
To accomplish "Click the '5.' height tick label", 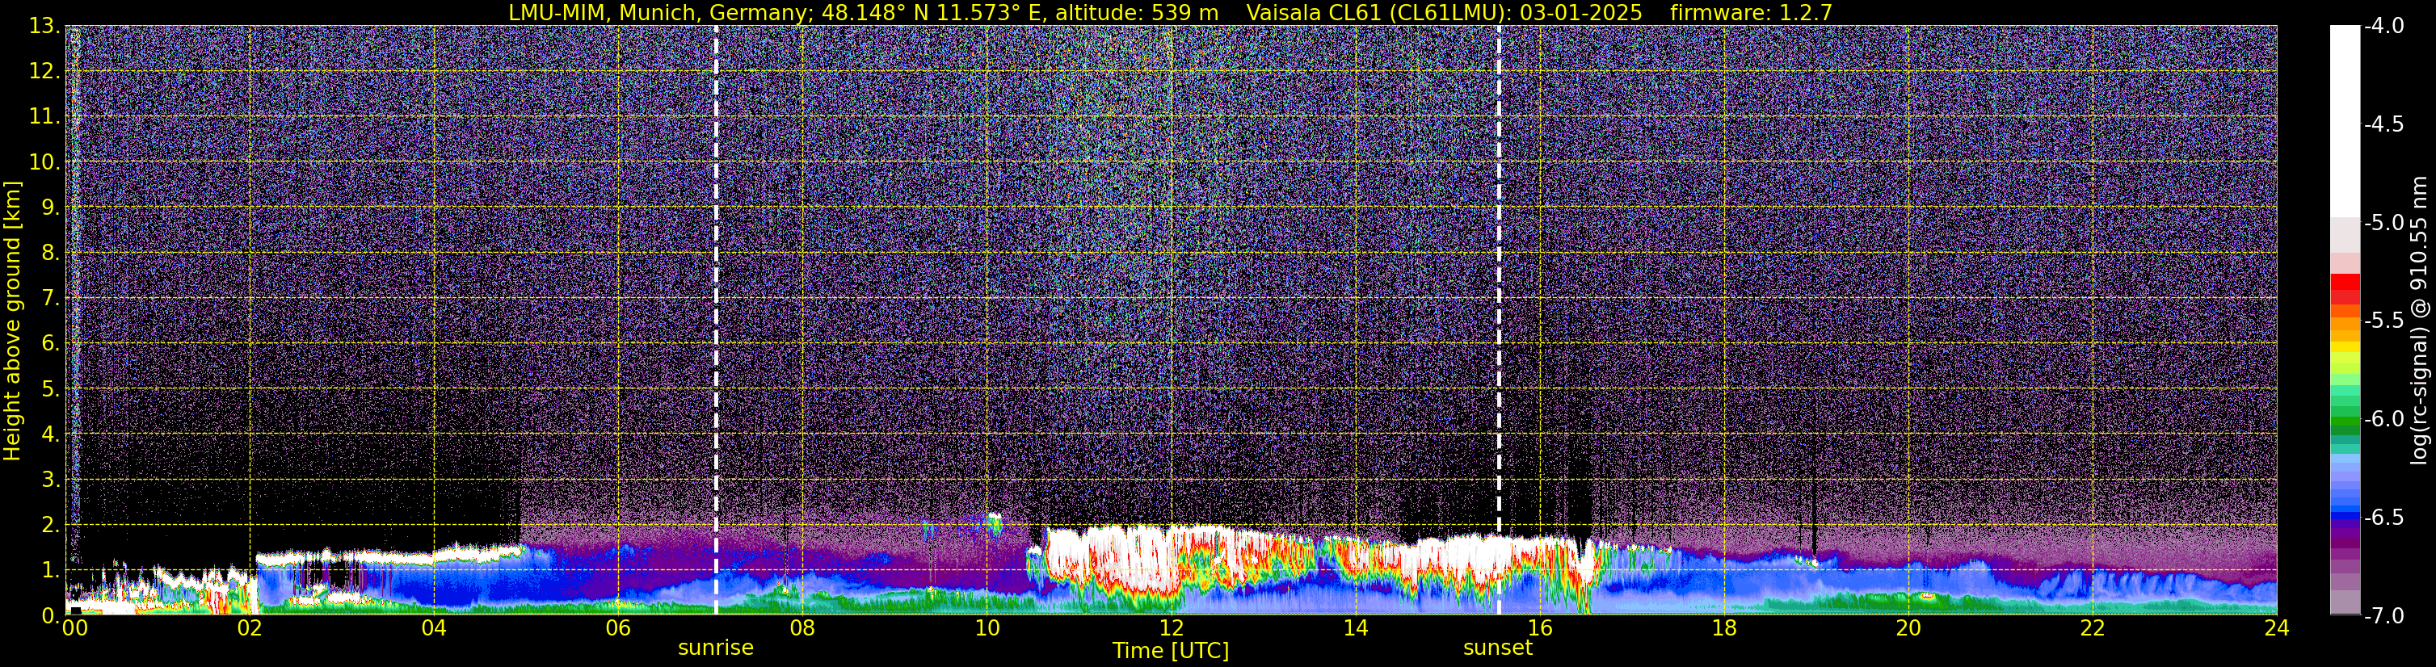I will (x=50, y=389).
